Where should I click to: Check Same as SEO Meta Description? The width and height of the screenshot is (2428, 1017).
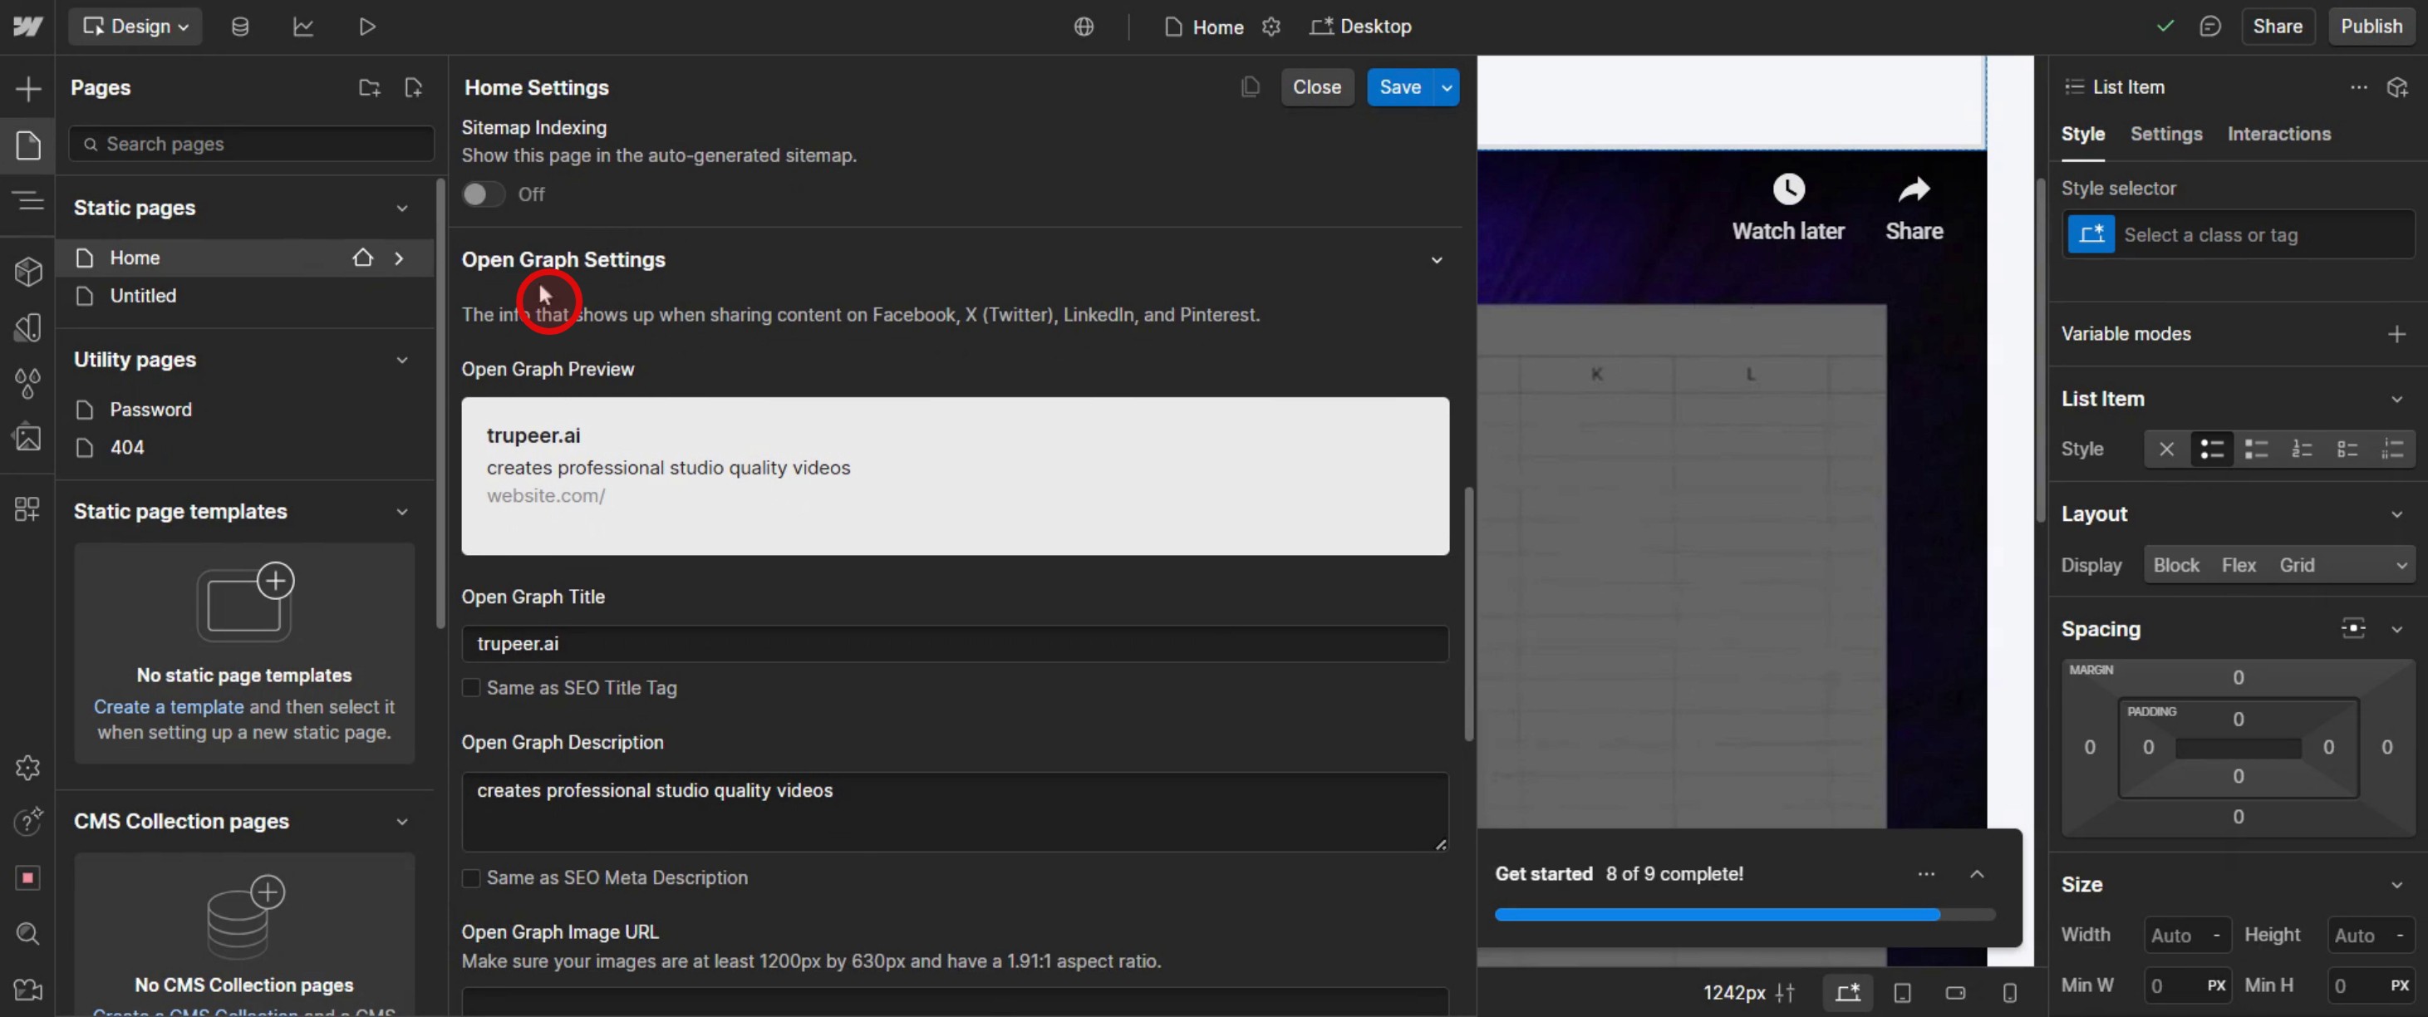[x=471, y=877]
